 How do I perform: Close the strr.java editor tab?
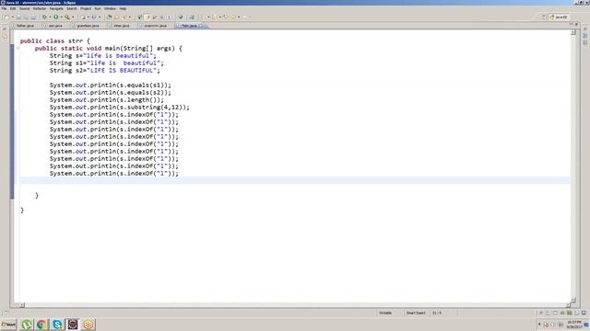(x=201, y=26)
